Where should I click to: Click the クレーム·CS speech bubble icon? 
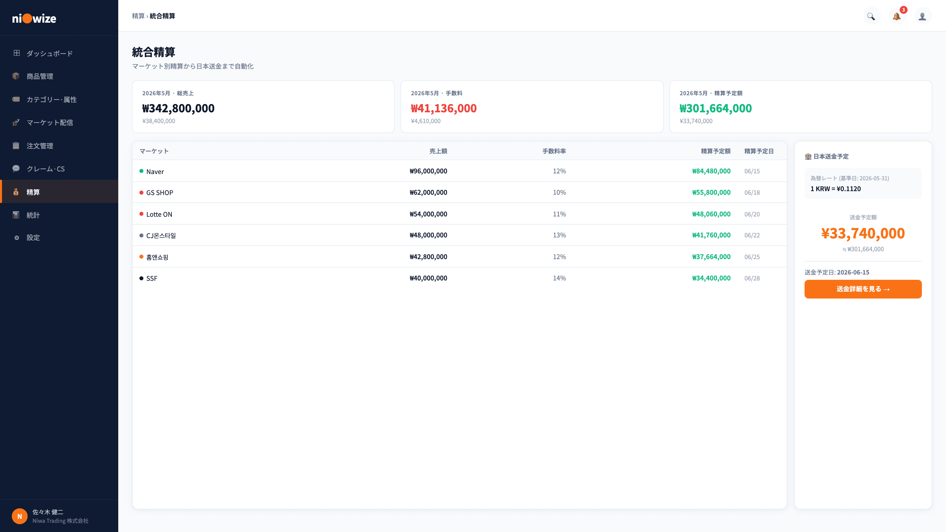(x=16, y=168)
